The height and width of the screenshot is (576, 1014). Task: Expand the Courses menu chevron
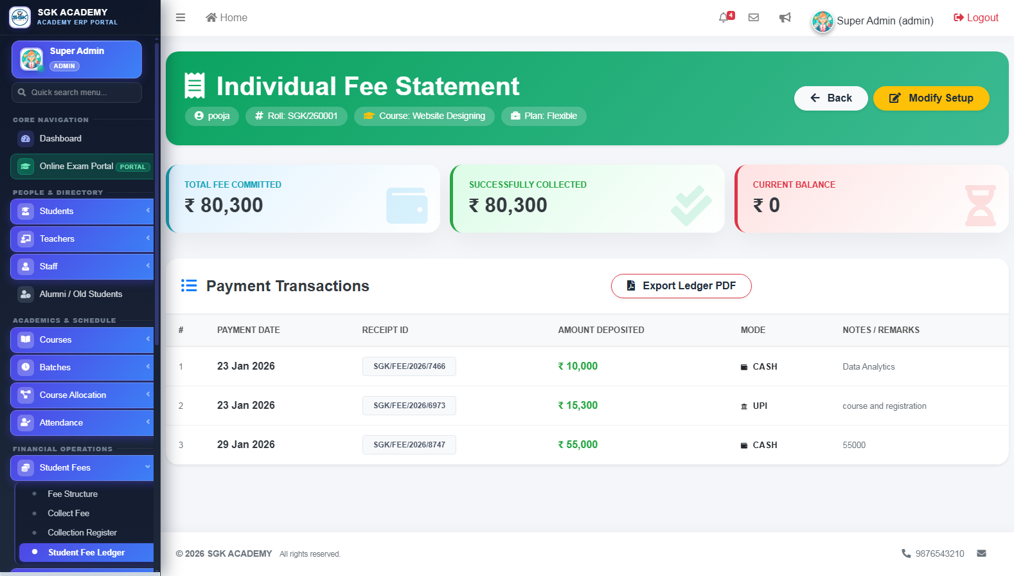coord(148,339)
